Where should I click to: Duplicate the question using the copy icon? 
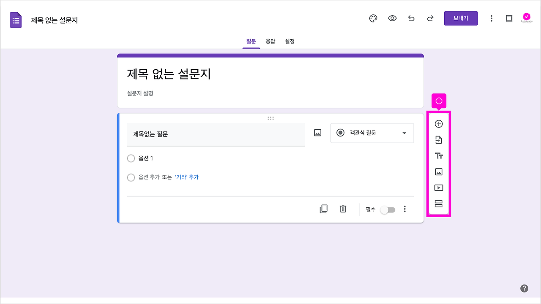(323, 209)
